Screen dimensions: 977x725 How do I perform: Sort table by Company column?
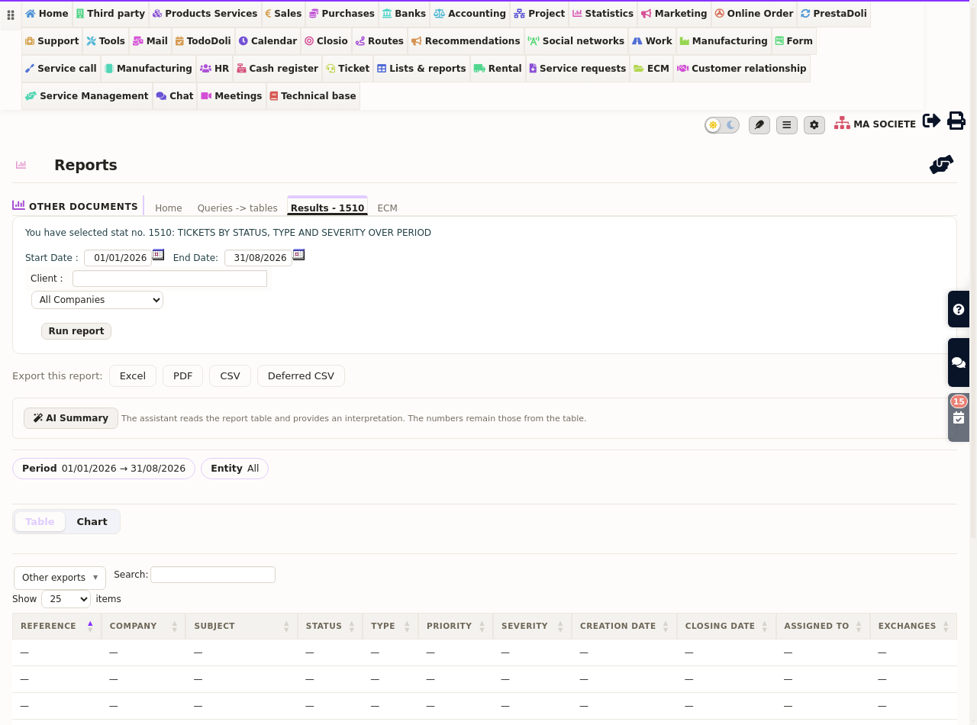tap(143, 626)
